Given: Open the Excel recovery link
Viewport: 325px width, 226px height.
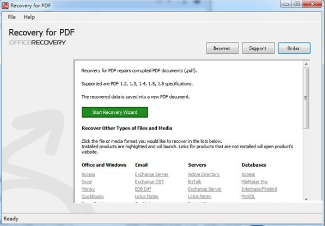Looking at the screenshot, I should click(87, 182).
